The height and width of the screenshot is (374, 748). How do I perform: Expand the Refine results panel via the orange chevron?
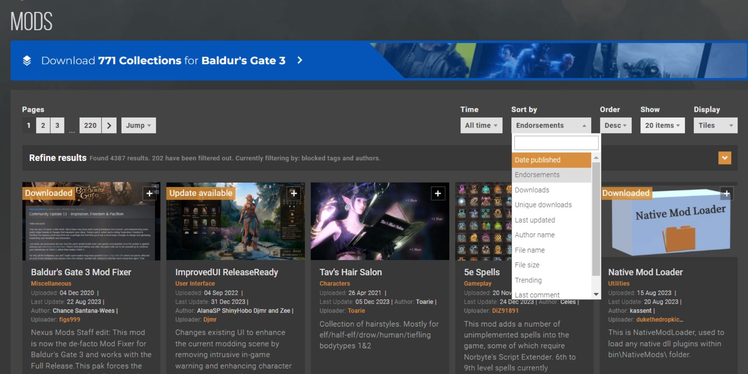[724, 158]
